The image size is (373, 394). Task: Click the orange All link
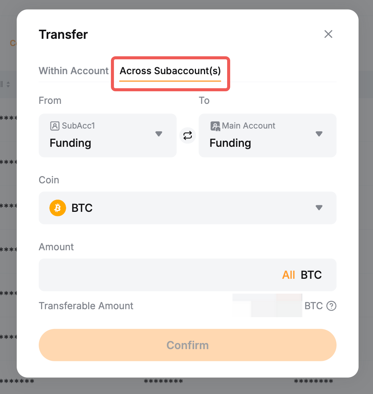click(x=288, y=275)
